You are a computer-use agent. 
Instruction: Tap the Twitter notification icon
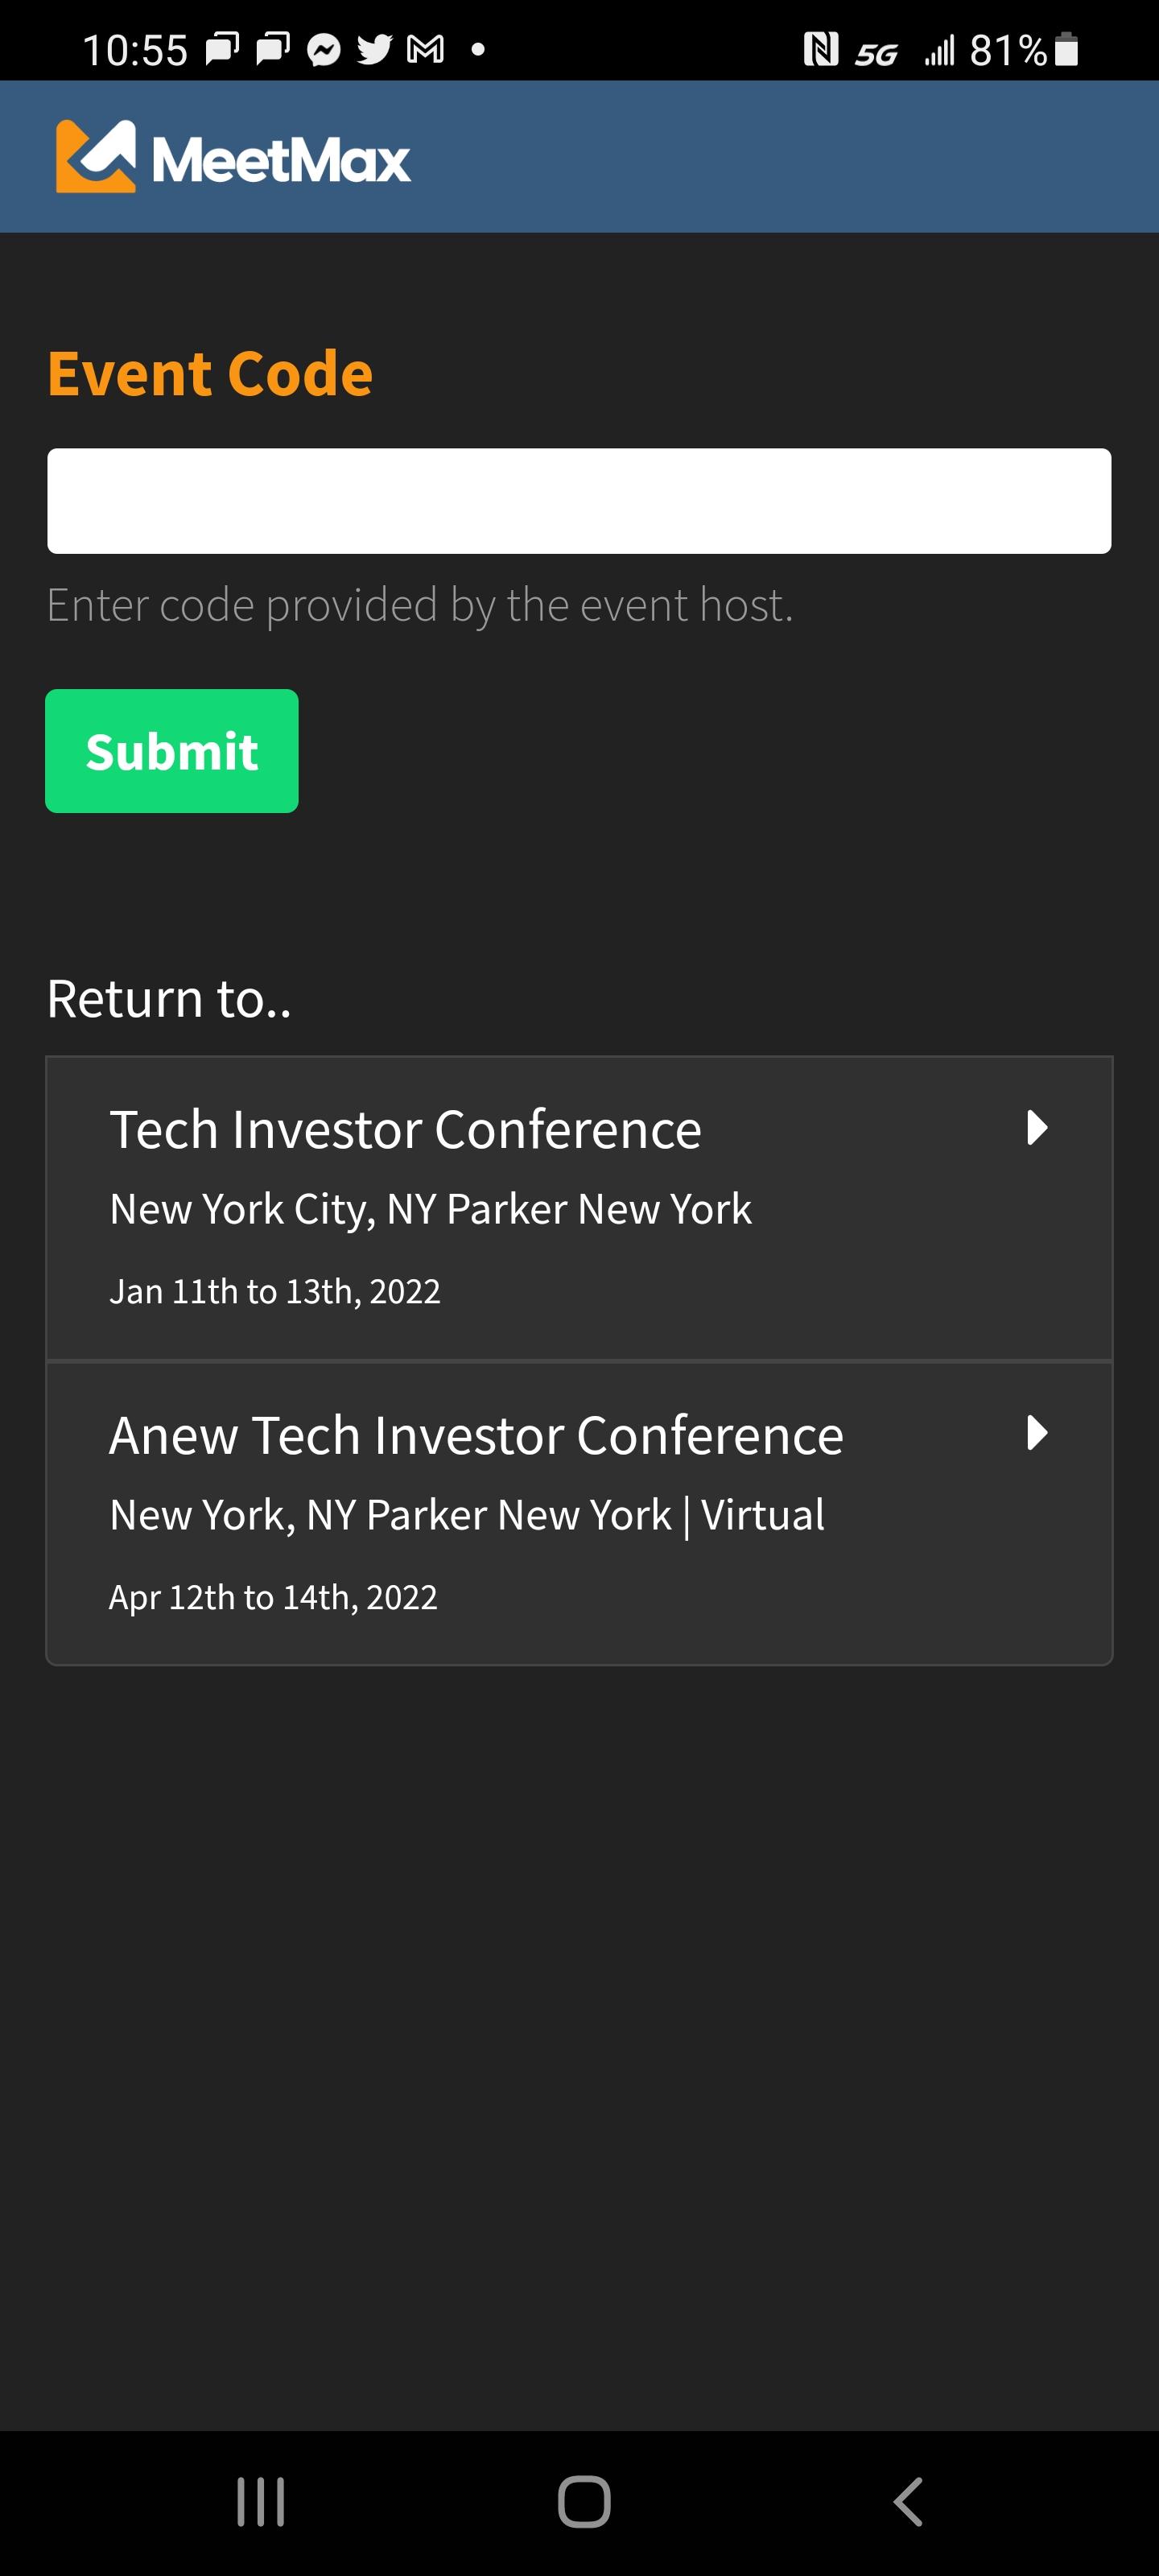click(375, 49)
